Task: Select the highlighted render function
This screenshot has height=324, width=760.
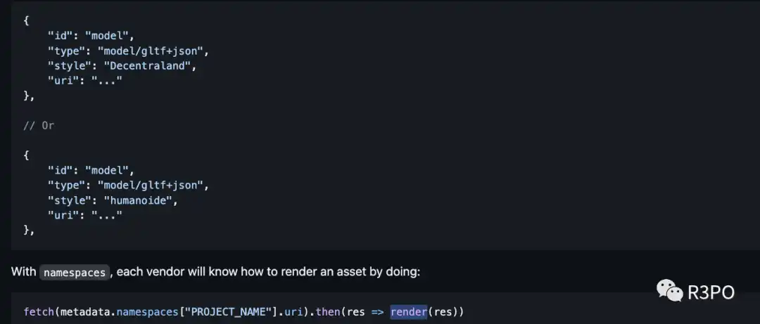Action: [x=409, y=311]
